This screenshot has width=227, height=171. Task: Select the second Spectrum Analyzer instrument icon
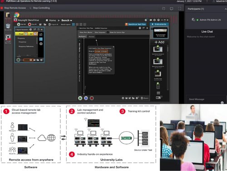(x=158, y=62)
